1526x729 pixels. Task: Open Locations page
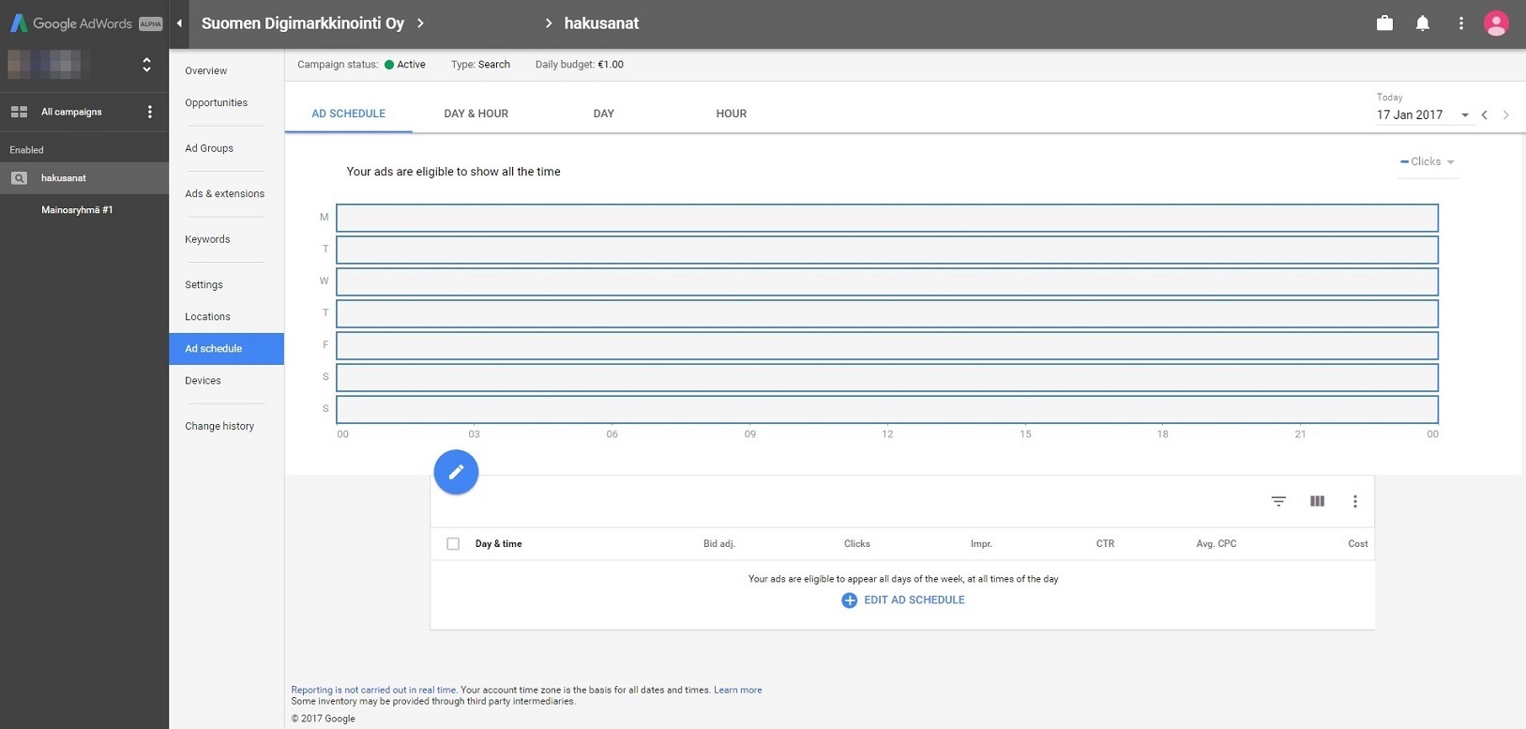(207, 317)
